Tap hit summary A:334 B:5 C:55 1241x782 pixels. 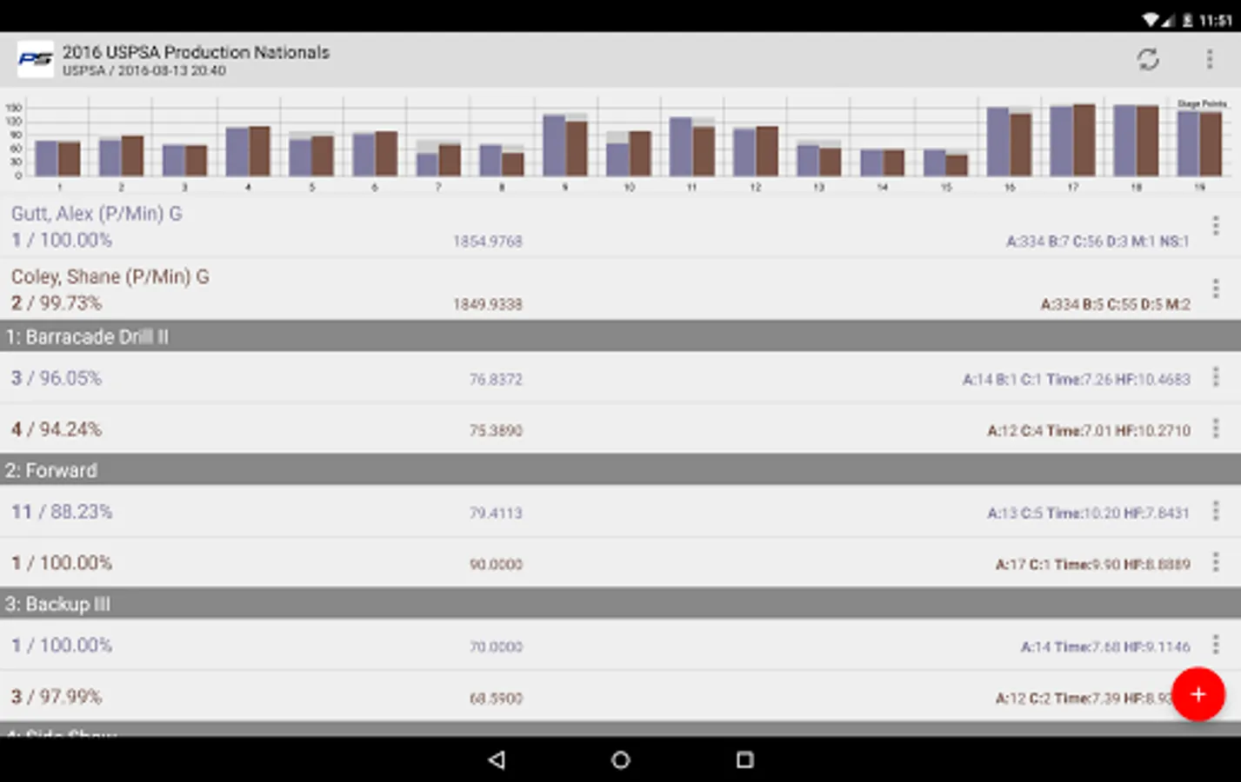coord(1116,304)
